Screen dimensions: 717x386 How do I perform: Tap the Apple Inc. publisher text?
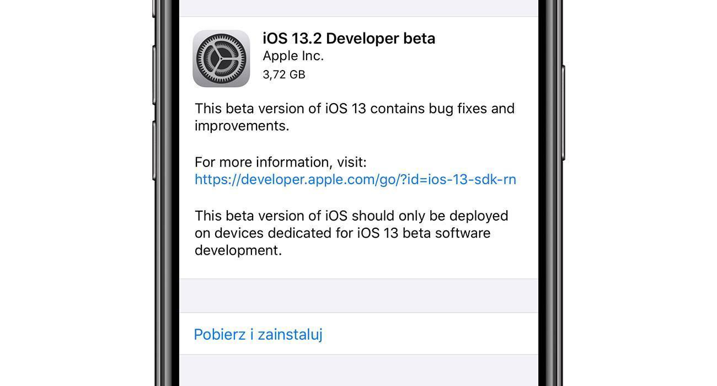(x=293, y=56)
